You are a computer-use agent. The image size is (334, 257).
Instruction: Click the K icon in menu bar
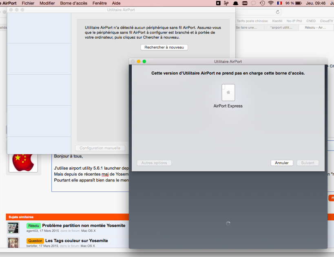click(x=218, y=3)
